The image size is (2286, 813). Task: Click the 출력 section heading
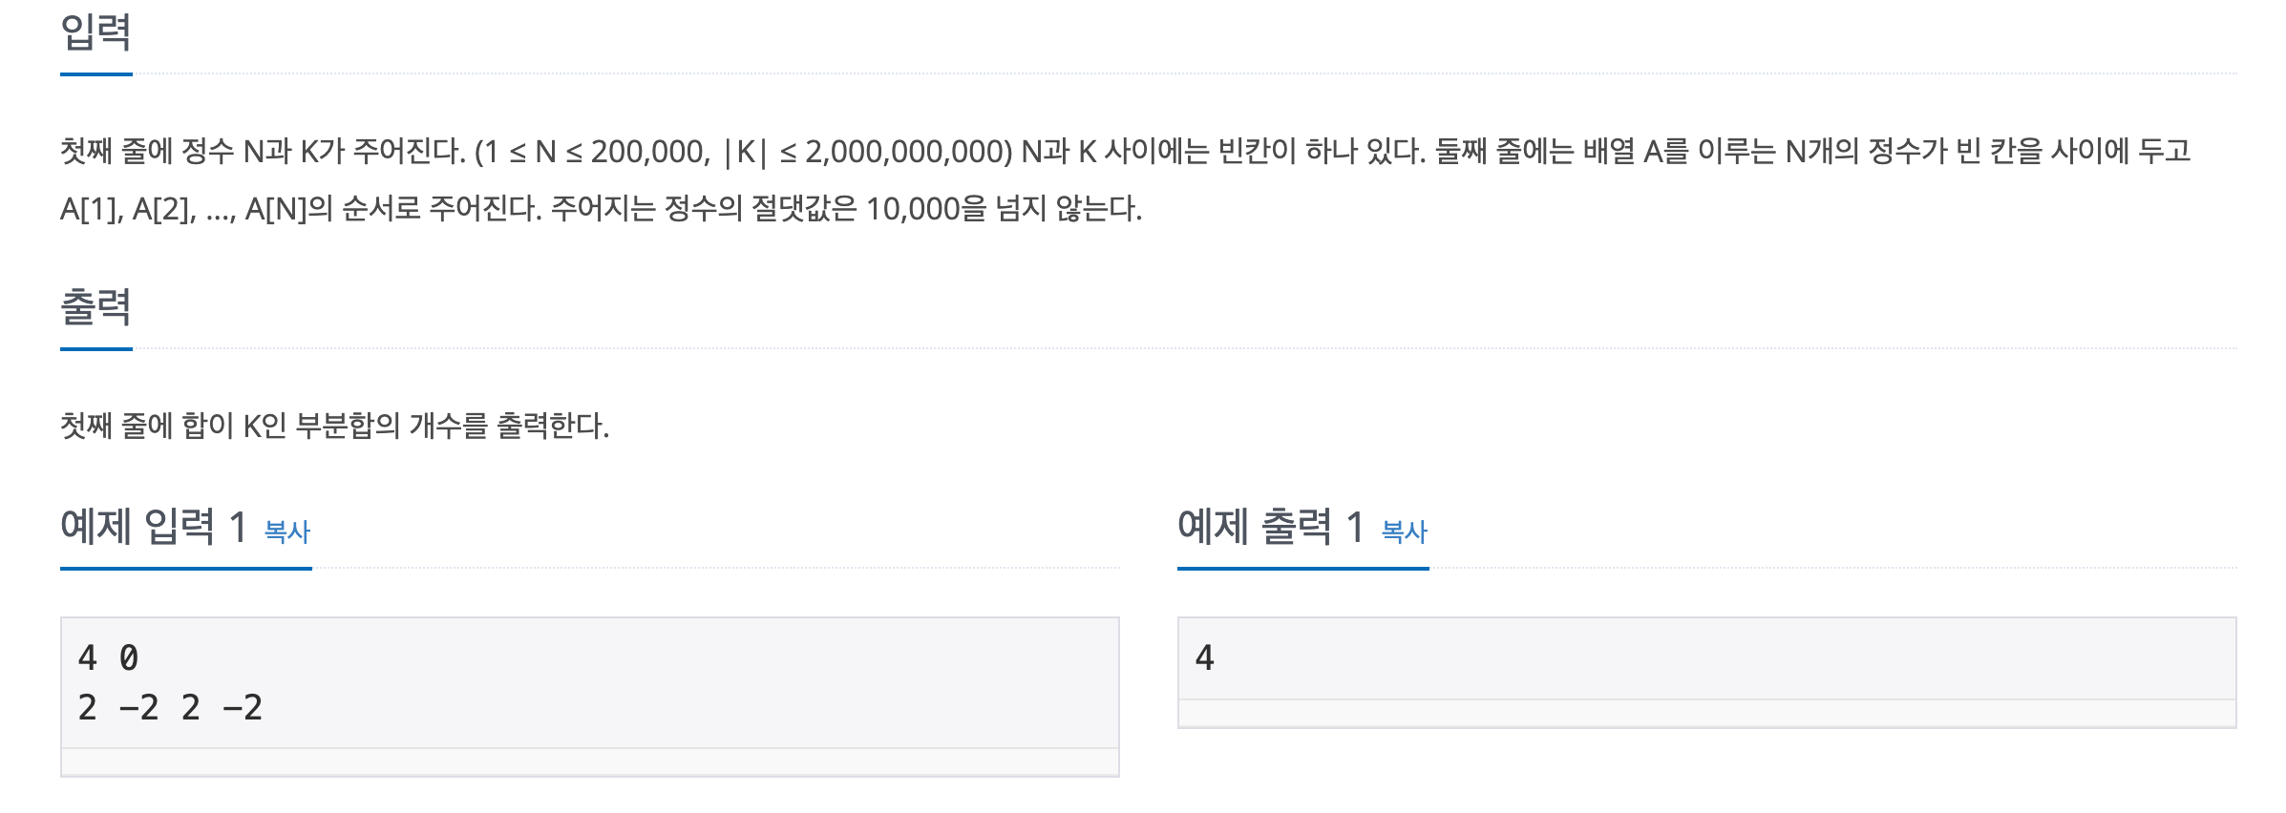[x=95, y=307]
